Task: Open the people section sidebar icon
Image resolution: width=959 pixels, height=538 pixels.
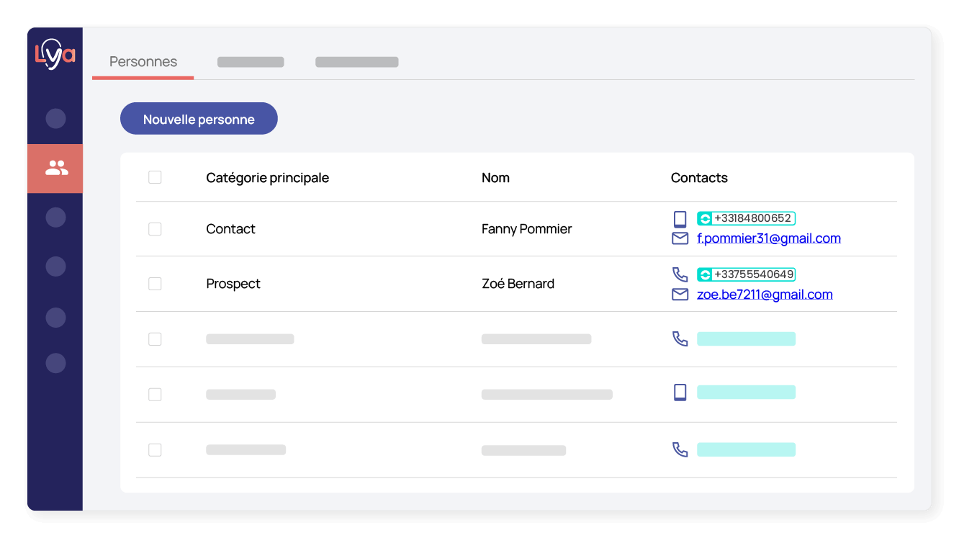Action: pos(56,169)
